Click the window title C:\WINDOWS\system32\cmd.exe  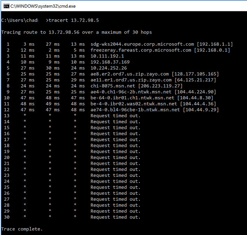[x=43, y=6]
